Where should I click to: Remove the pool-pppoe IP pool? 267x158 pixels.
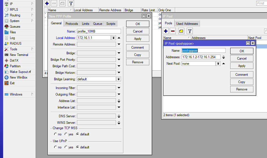click(x=242, y=89)
